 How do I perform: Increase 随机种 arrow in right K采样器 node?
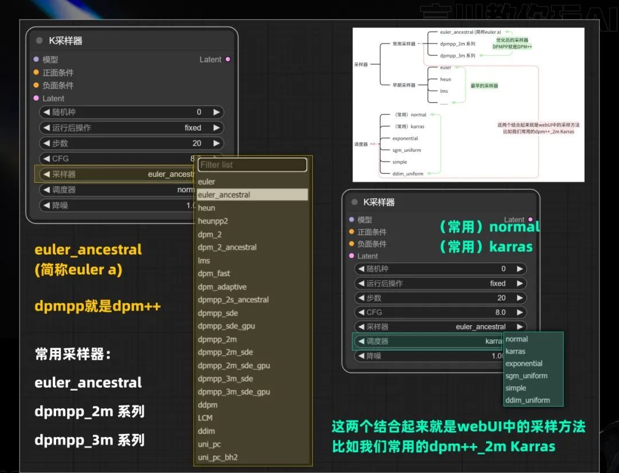click(520, 269)
